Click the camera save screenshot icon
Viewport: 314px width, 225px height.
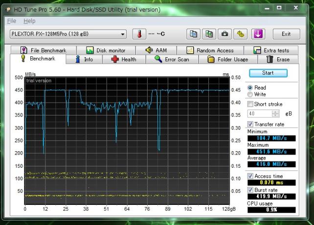224,34
